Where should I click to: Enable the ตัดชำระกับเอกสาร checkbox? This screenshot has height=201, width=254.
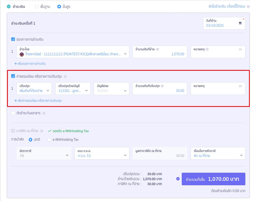(13, 113)
